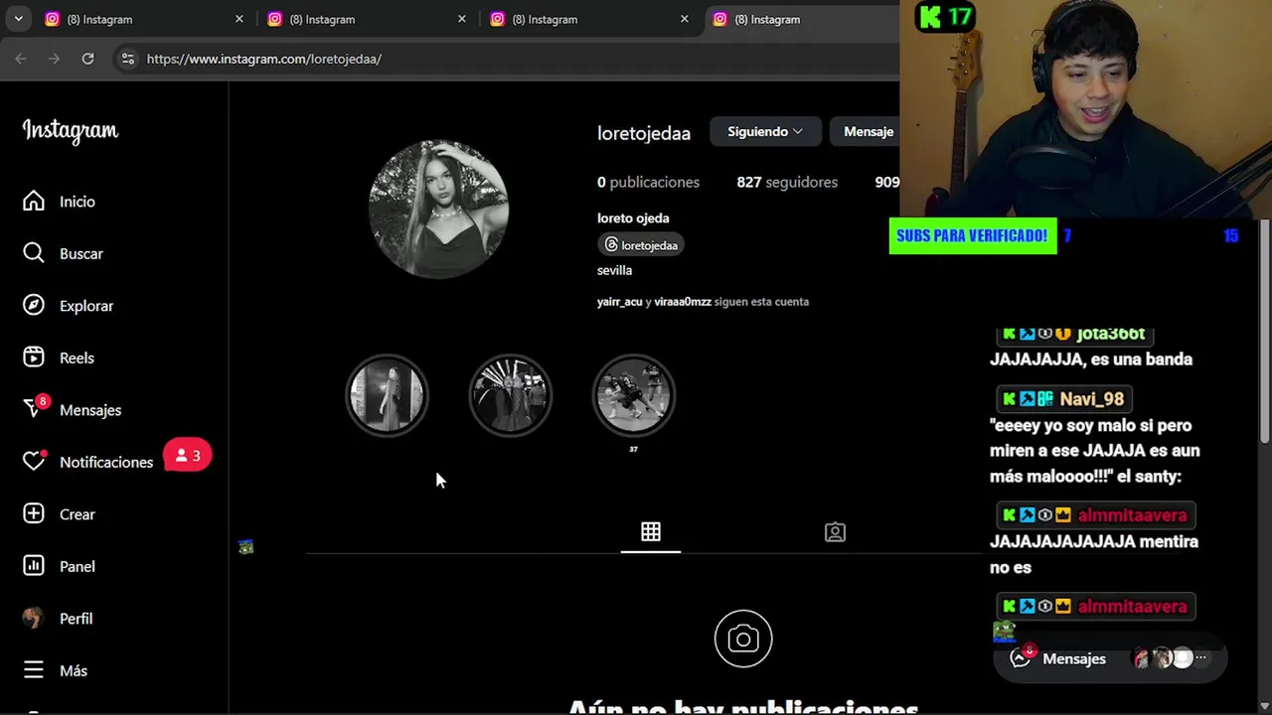Click the SUBS PARA VERIFICADO banner

973,236
